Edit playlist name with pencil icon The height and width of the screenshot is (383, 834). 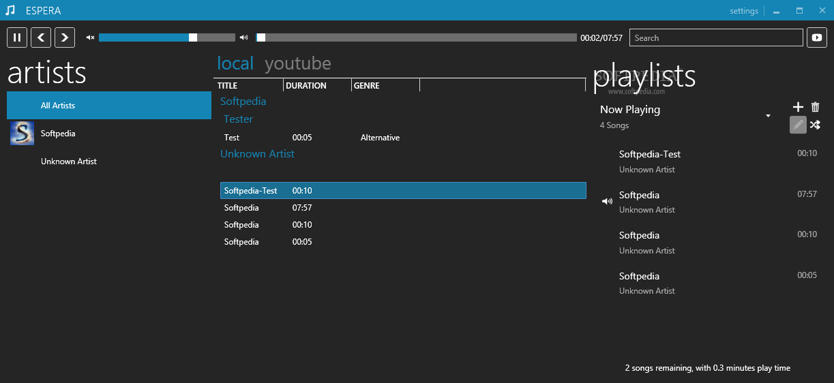[x=798, y=125]
